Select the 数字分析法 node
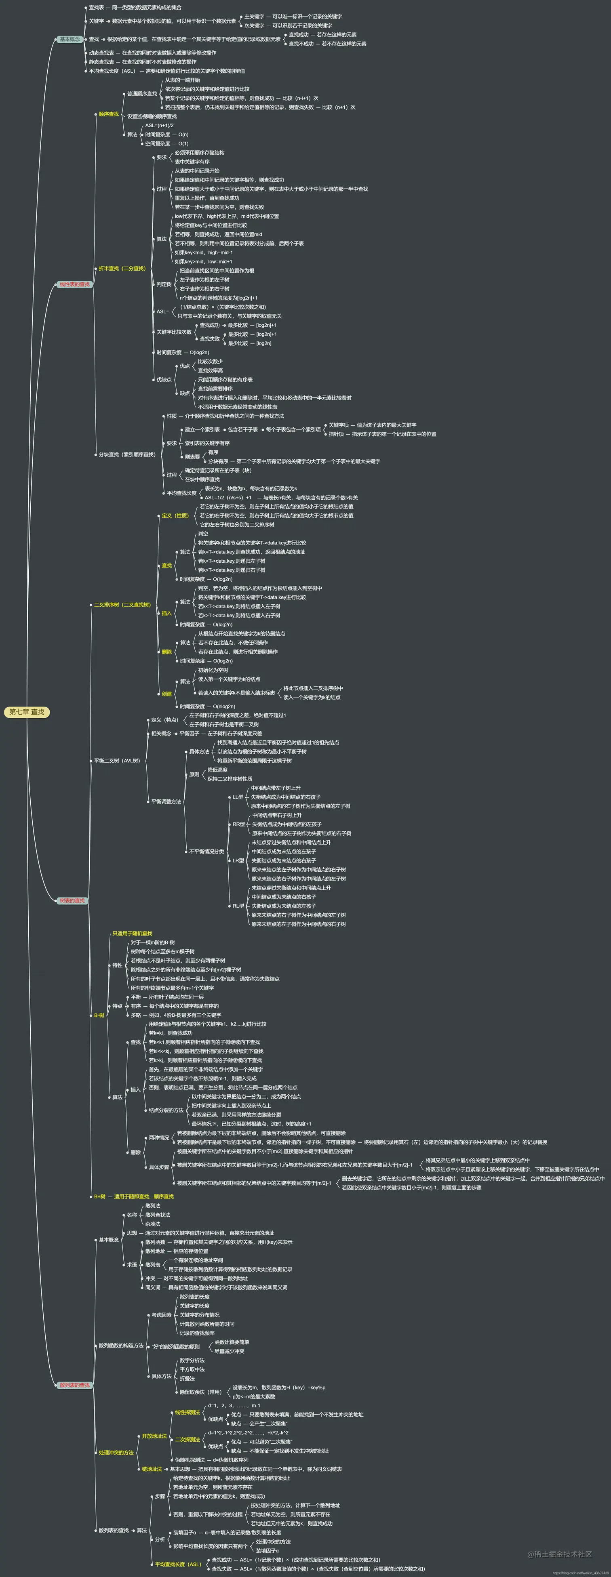The image size is (611, 1577). [x=192, y=1360]
